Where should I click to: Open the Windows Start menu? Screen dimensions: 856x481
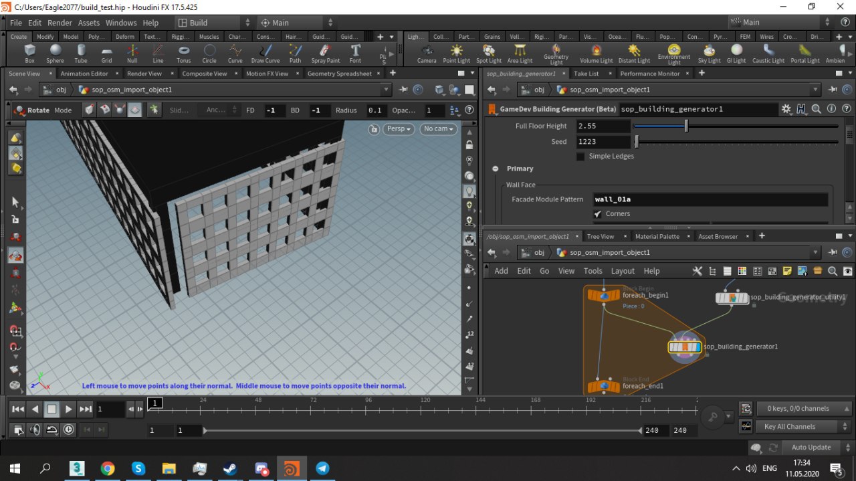tap(15, 468)
